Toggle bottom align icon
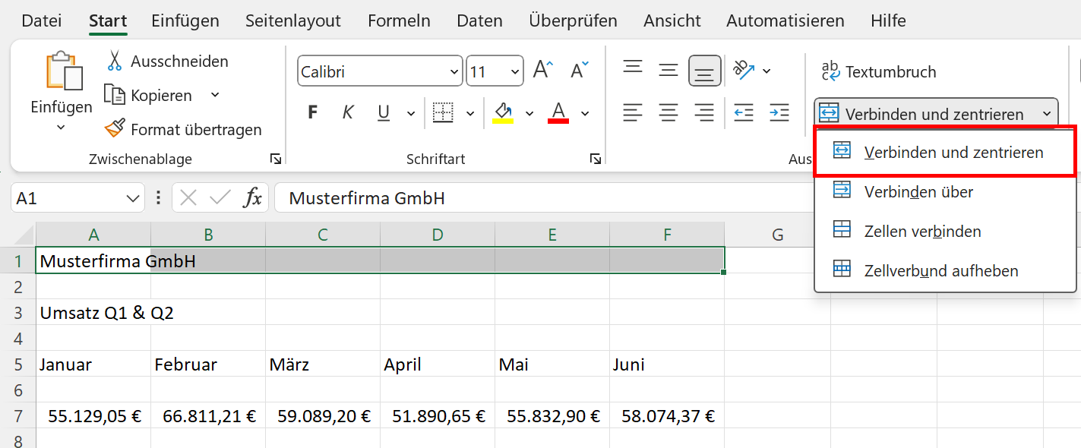Screen dimensions: 1081x448 (x=705, y=71)
